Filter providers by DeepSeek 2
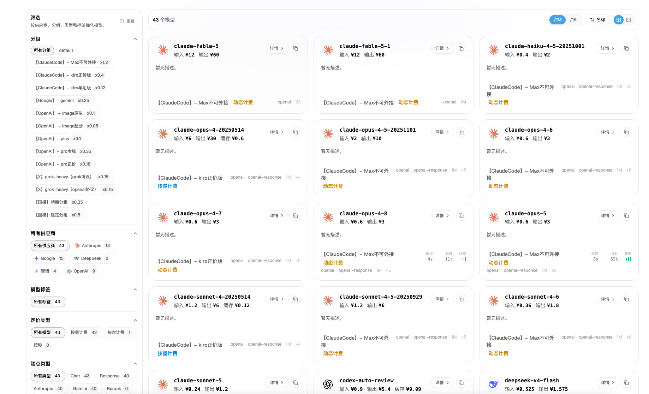Image resolution: width=649 pixels, height=394 pixels. tap(92, 258)
